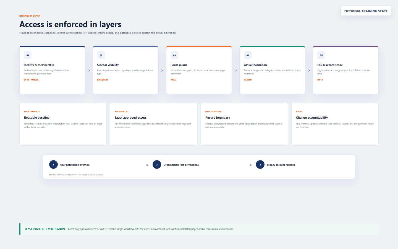This screenshot has width=398, height=249.
Task: Click the 'DISCOVERY' tag
Action: [x=103, y=80]
